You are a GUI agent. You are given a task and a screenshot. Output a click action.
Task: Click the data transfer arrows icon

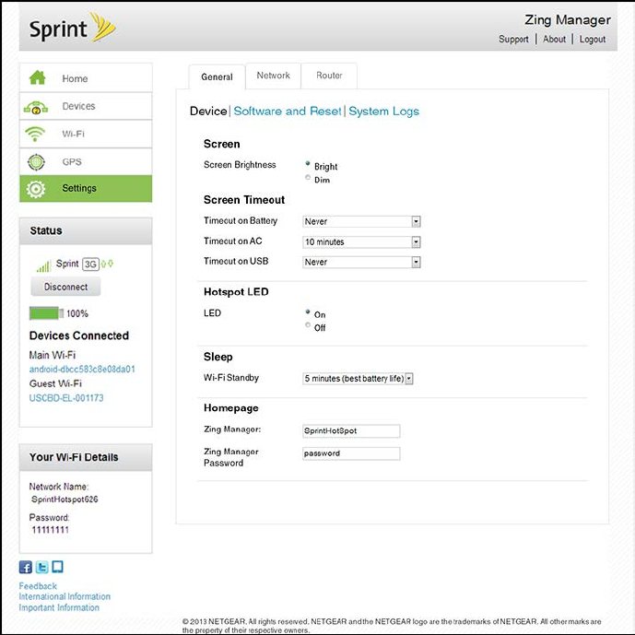coord(107,264)
